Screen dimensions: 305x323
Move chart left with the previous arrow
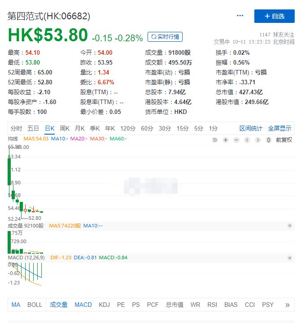tap(247, 140)
